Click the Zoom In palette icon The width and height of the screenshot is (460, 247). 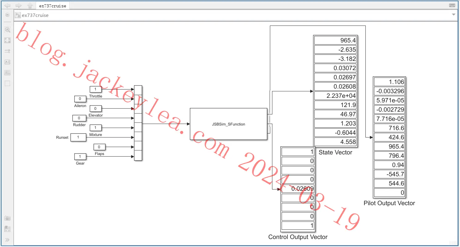[7, 30]
